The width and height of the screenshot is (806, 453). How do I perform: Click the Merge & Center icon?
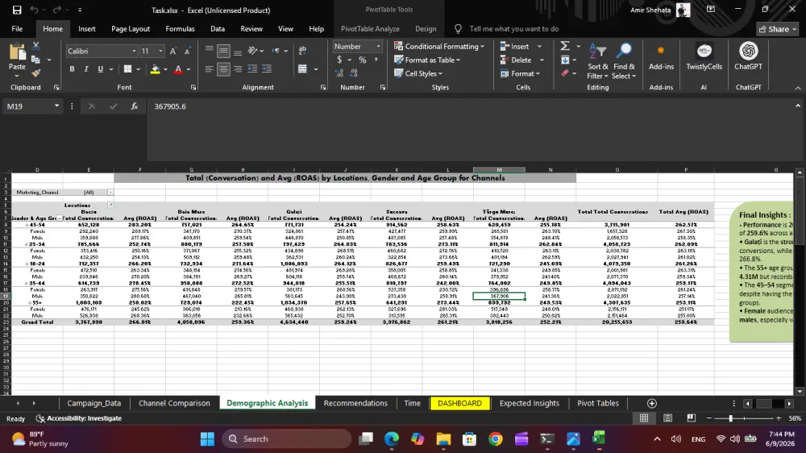tap(302, 69)
